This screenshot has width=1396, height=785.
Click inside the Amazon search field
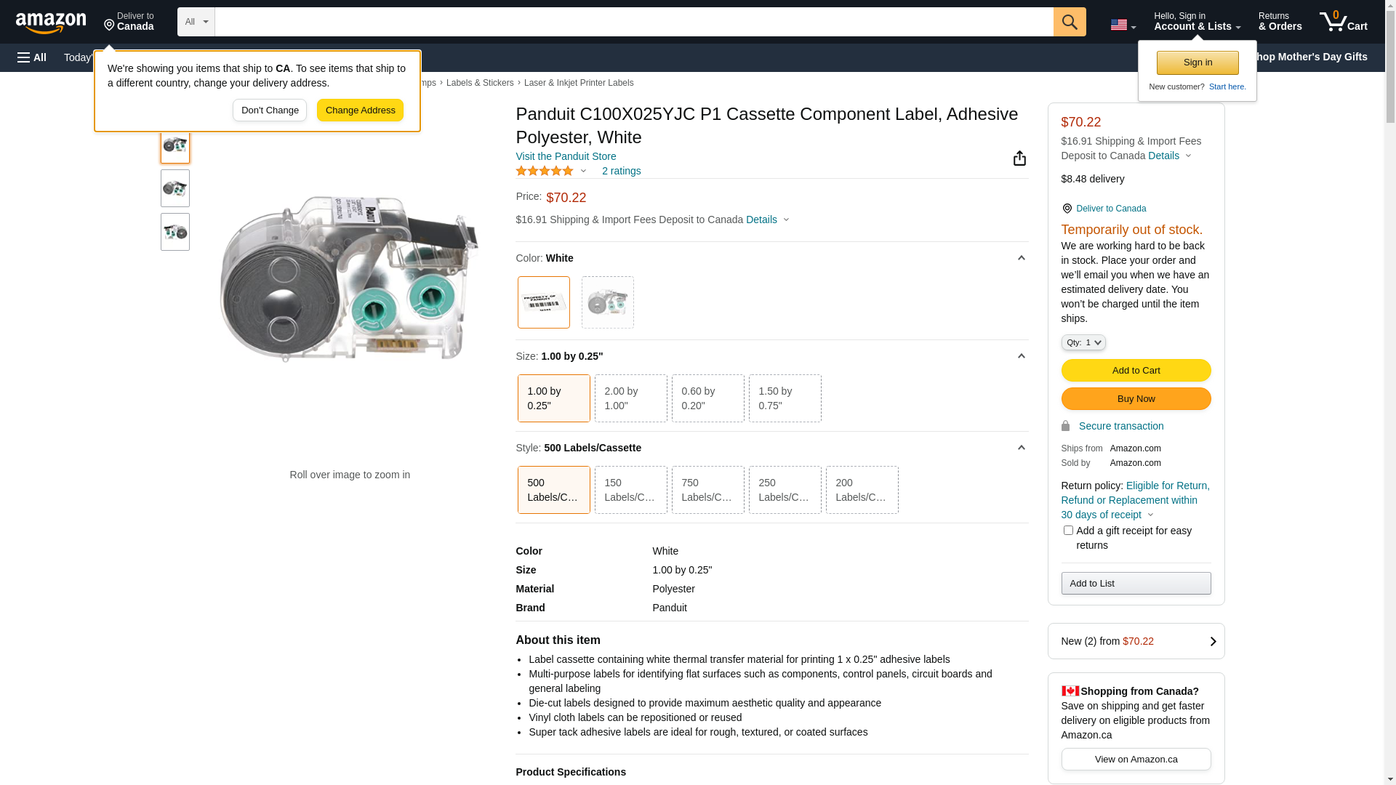coord(633,22)
